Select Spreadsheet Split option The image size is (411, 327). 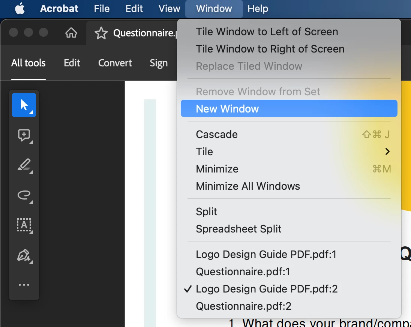click(x=289, y=229)
